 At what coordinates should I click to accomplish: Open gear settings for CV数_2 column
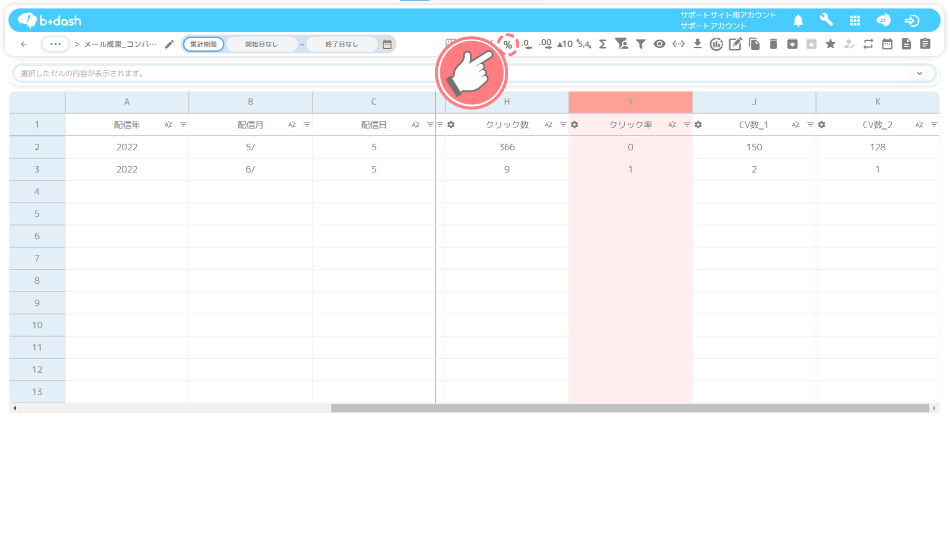pos(821,125)
